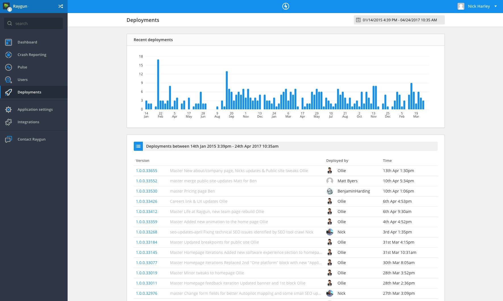Viewport: 503px width, 301px height.
Task: Click BenjaminHarding's avatar icon
Action: [x=329, y=191]
